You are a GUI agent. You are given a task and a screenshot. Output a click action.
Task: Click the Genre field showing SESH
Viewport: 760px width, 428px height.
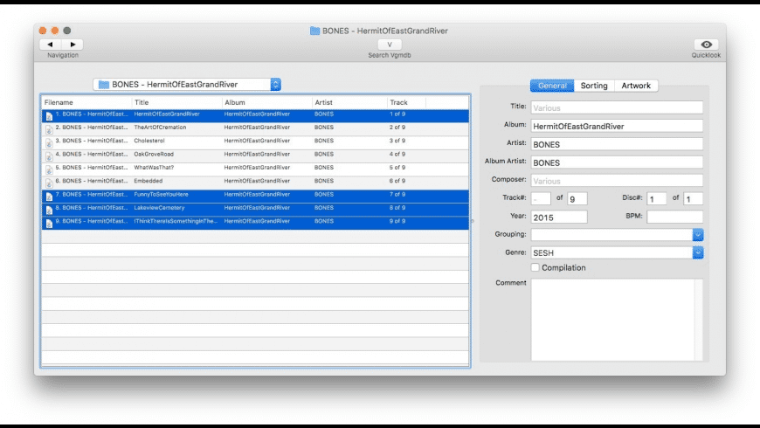(x=611, y=252)
